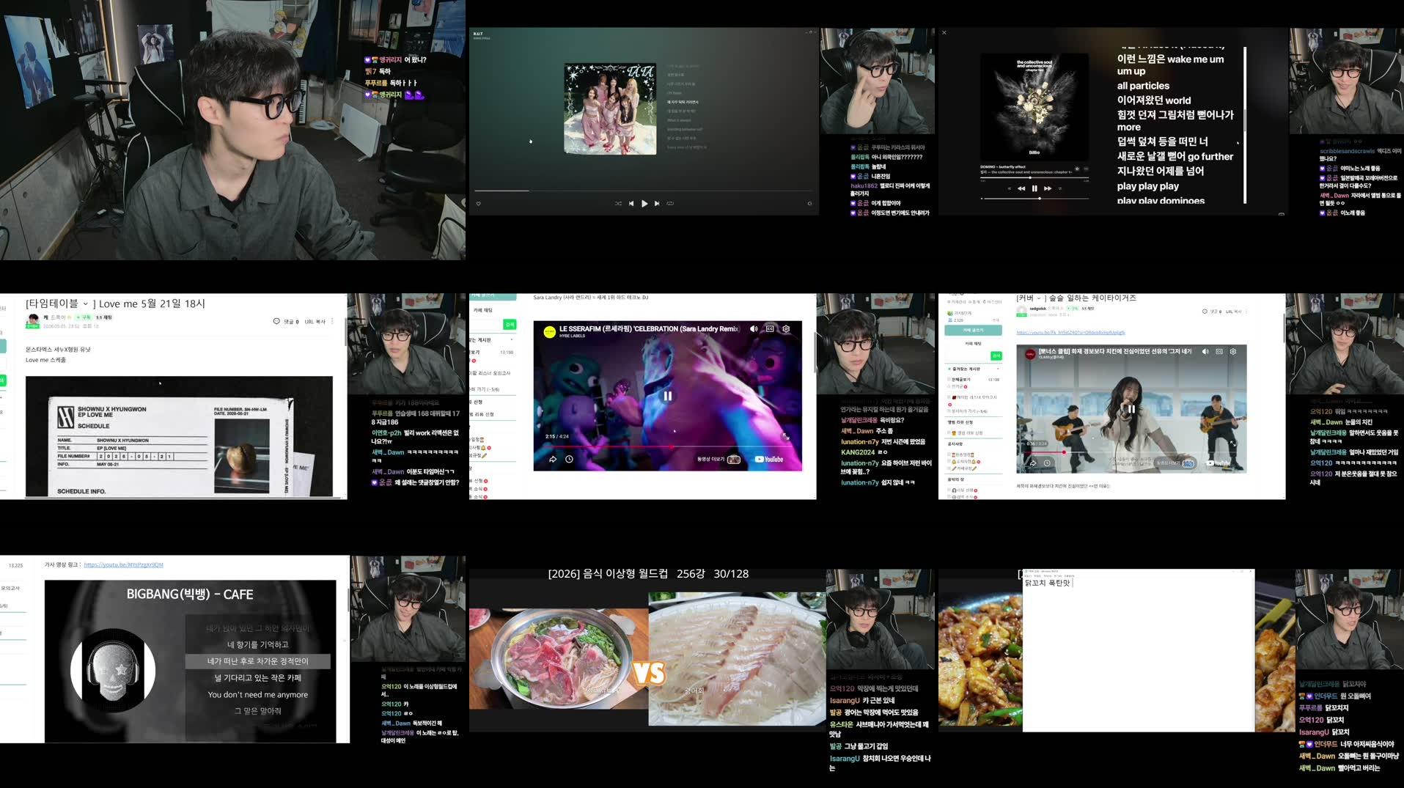Click the 1:1 채팅 button on Love me post
This screenshot has height=788, width=1404.
click(104, 317)
